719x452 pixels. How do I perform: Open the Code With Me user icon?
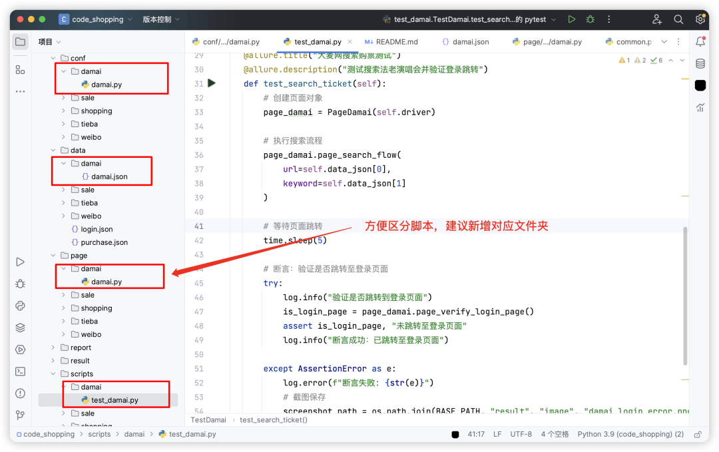[x=657, y=19]
